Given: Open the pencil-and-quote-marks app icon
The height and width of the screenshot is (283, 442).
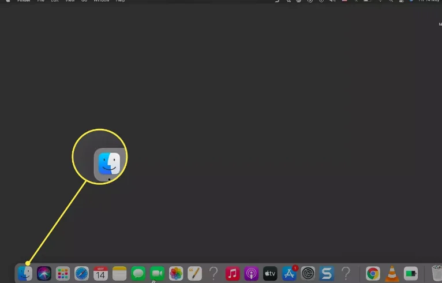Looking at the screenshot, I should coord(195,273).
